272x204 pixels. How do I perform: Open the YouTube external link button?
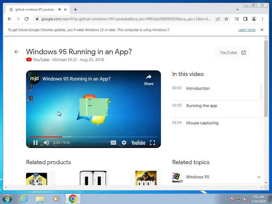232,53
